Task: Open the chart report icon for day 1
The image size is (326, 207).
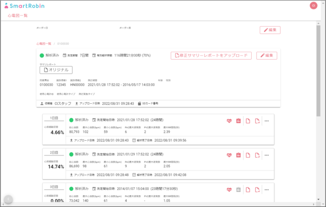Action: click(238, 121)
